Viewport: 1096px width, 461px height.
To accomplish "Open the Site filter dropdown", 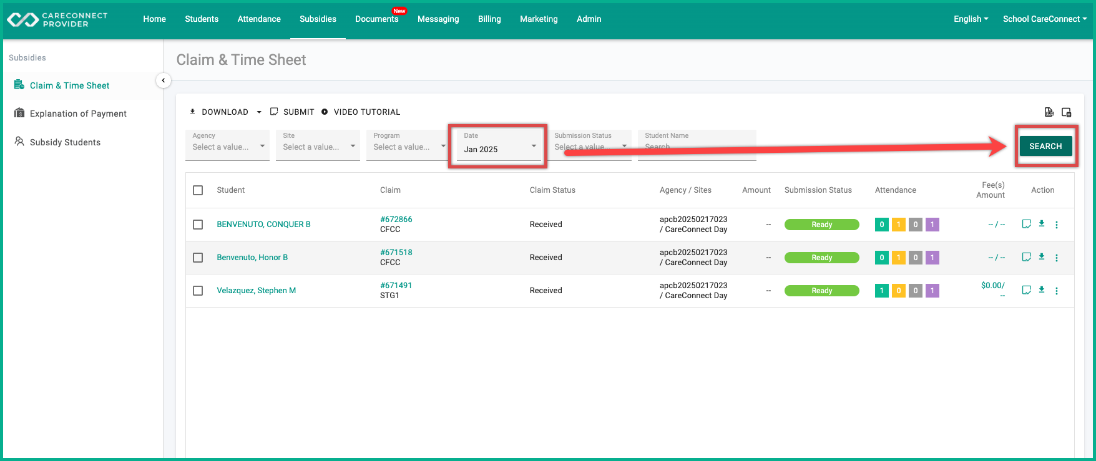I will pos(318,145).
